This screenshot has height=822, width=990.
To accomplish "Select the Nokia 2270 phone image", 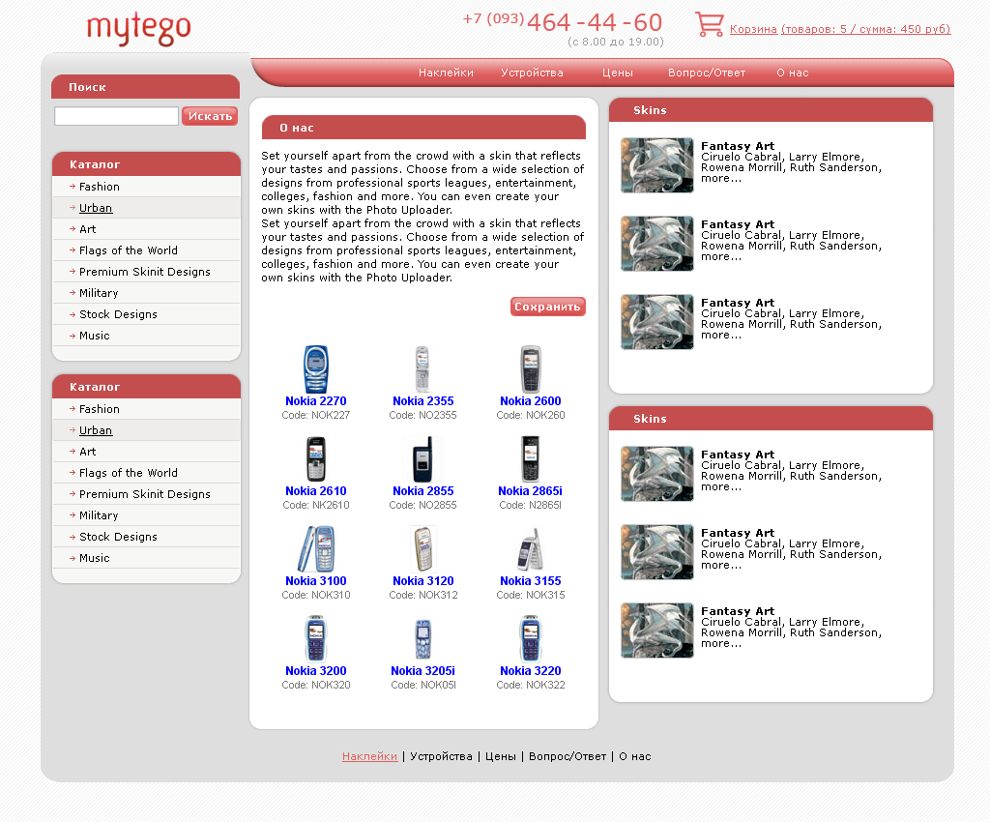I will click(x=315, y=368).
